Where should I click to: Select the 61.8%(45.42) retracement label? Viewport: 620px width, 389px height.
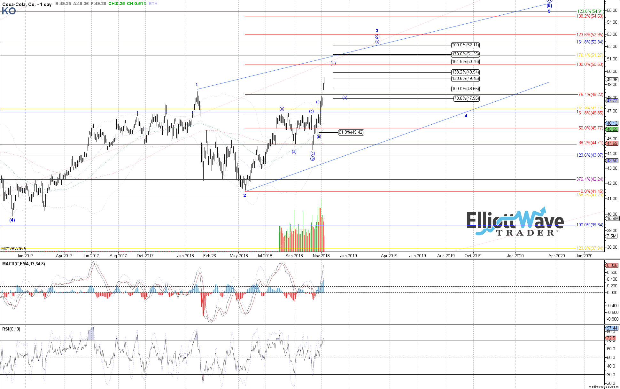click(x=351, y=132)
